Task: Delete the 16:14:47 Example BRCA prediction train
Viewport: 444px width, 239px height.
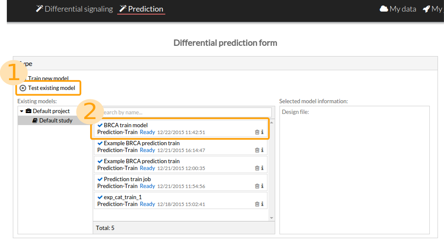Action: coord(257,150)
